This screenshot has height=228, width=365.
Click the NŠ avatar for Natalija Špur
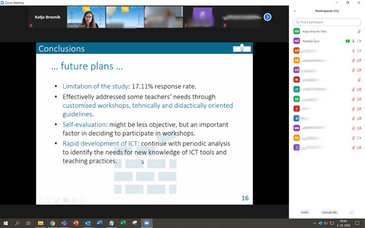coord(297,41)
